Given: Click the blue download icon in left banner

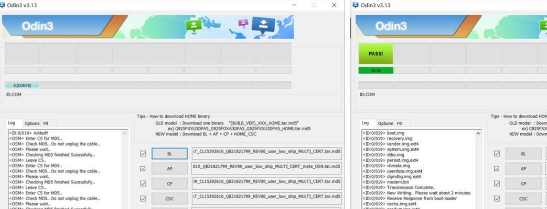Looking at the screenshot, I should pos(263,27).
